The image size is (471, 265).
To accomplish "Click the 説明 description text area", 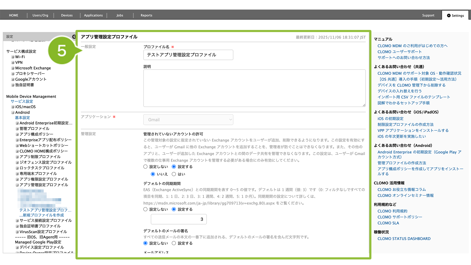I will tap(254, 88).
